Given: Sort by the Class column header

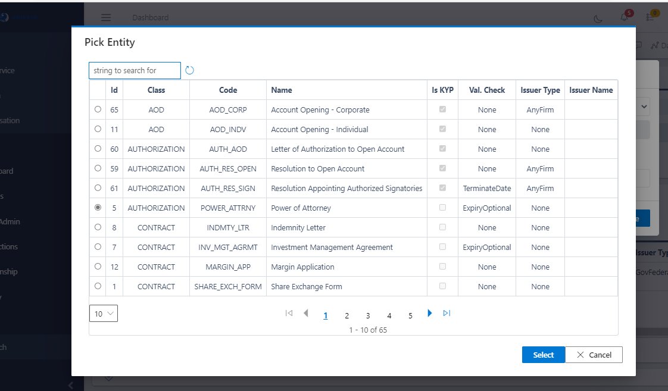Looking at the screenshot, I should 156,90.
